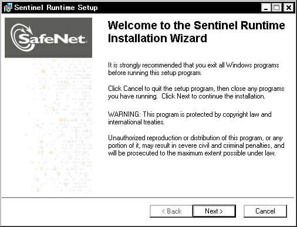Click the Installation Wizard heading line
The image size is (297, 227).
(157, 38)
